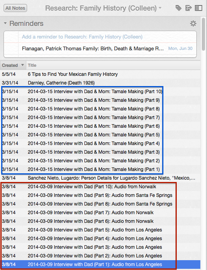Screen dimensions: 207x270
Task: Click the tag icon in toolbar
Action: [178, 8]
